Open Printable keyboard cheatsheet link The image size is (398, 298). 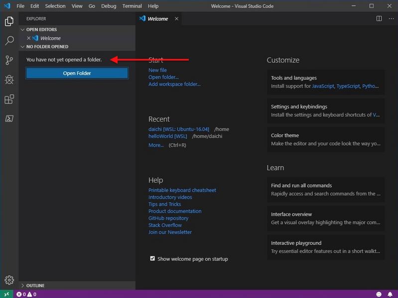182,191
